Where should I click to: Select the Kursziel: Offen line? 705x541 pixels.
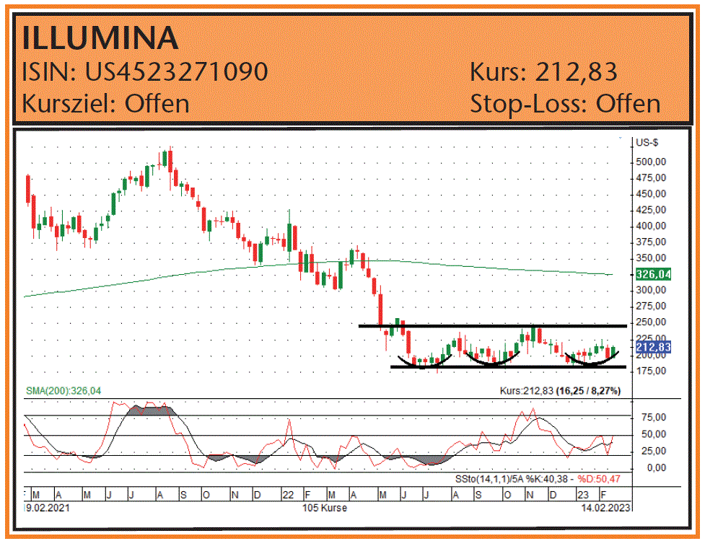pyautogui.click(x=105, y=104)
